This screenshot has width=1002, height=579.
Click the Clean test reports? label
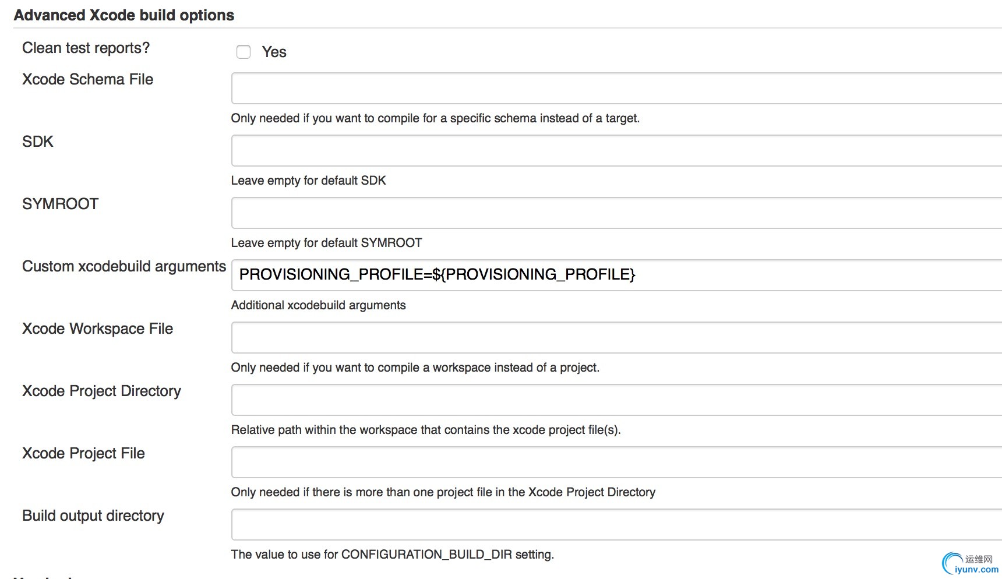86,48
